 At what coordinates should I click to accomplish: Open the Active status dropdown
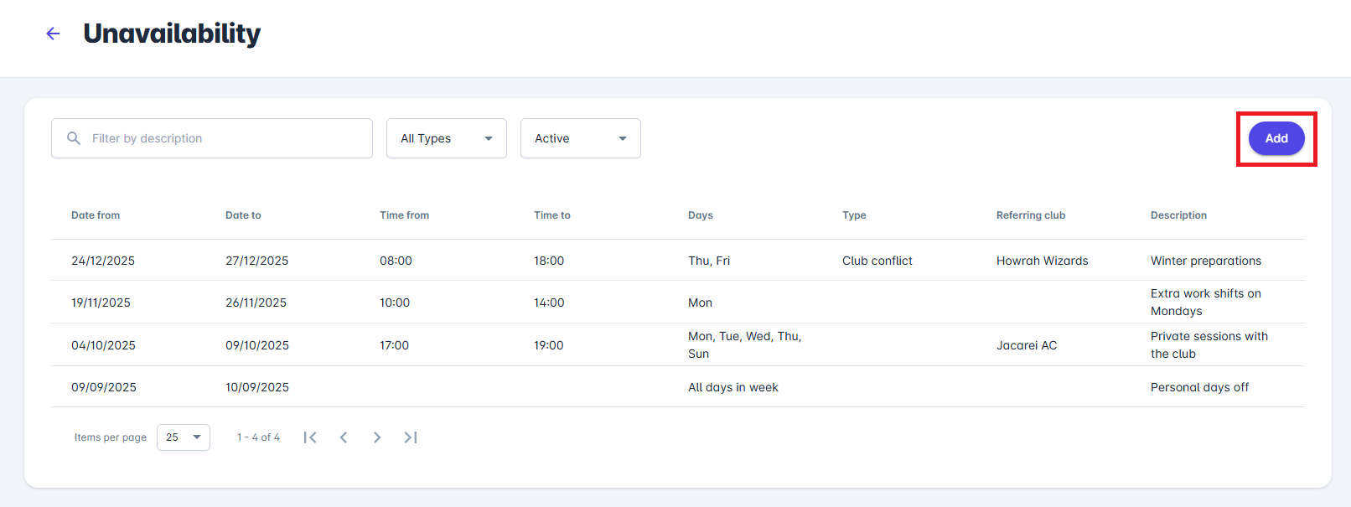580,138
